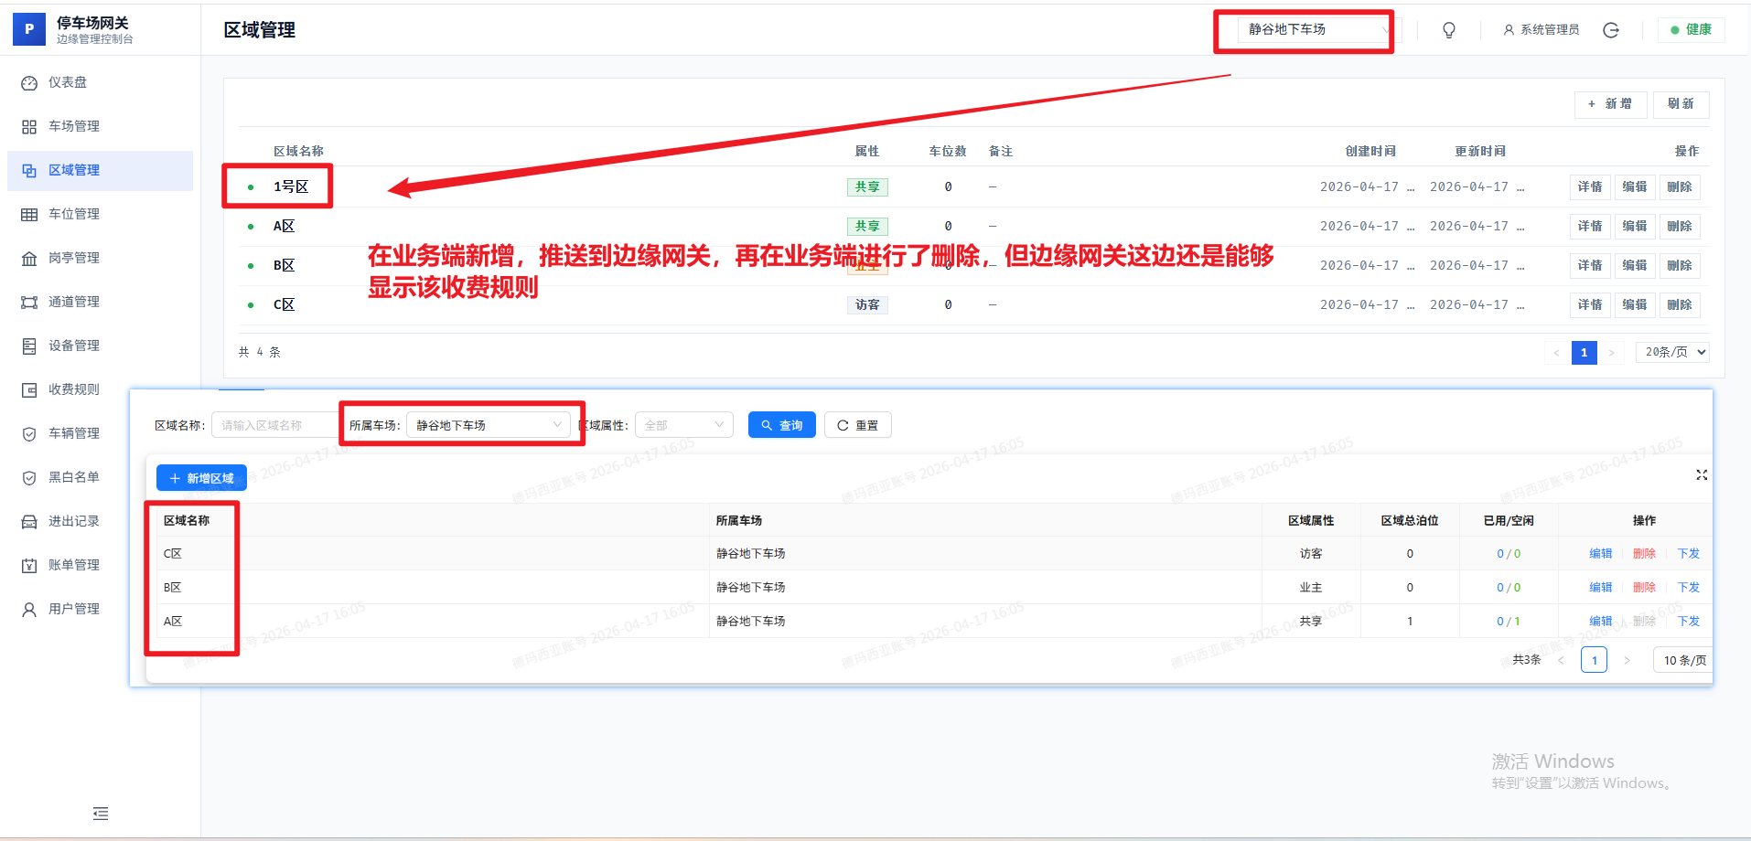Open 仪表盘 dashboard from sidebar
The height and width of the screenshot is (841, 1751).
67,82
